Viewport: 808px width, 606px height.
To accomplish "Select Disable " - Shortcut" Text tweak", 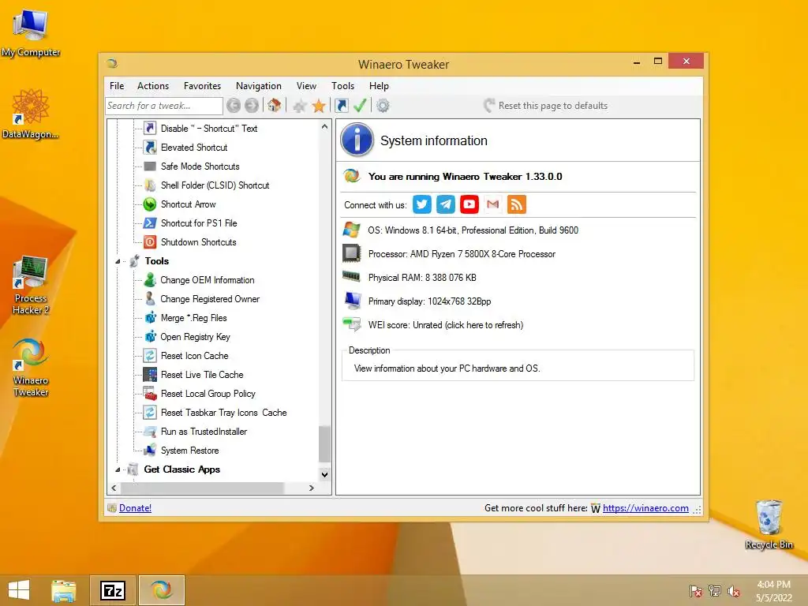I will point(208,129).
